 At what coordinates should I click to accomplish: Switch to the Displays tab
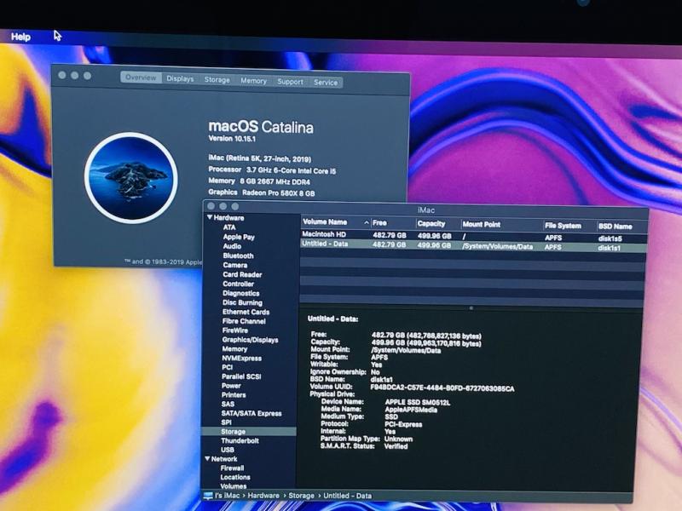tap(180, 79)
